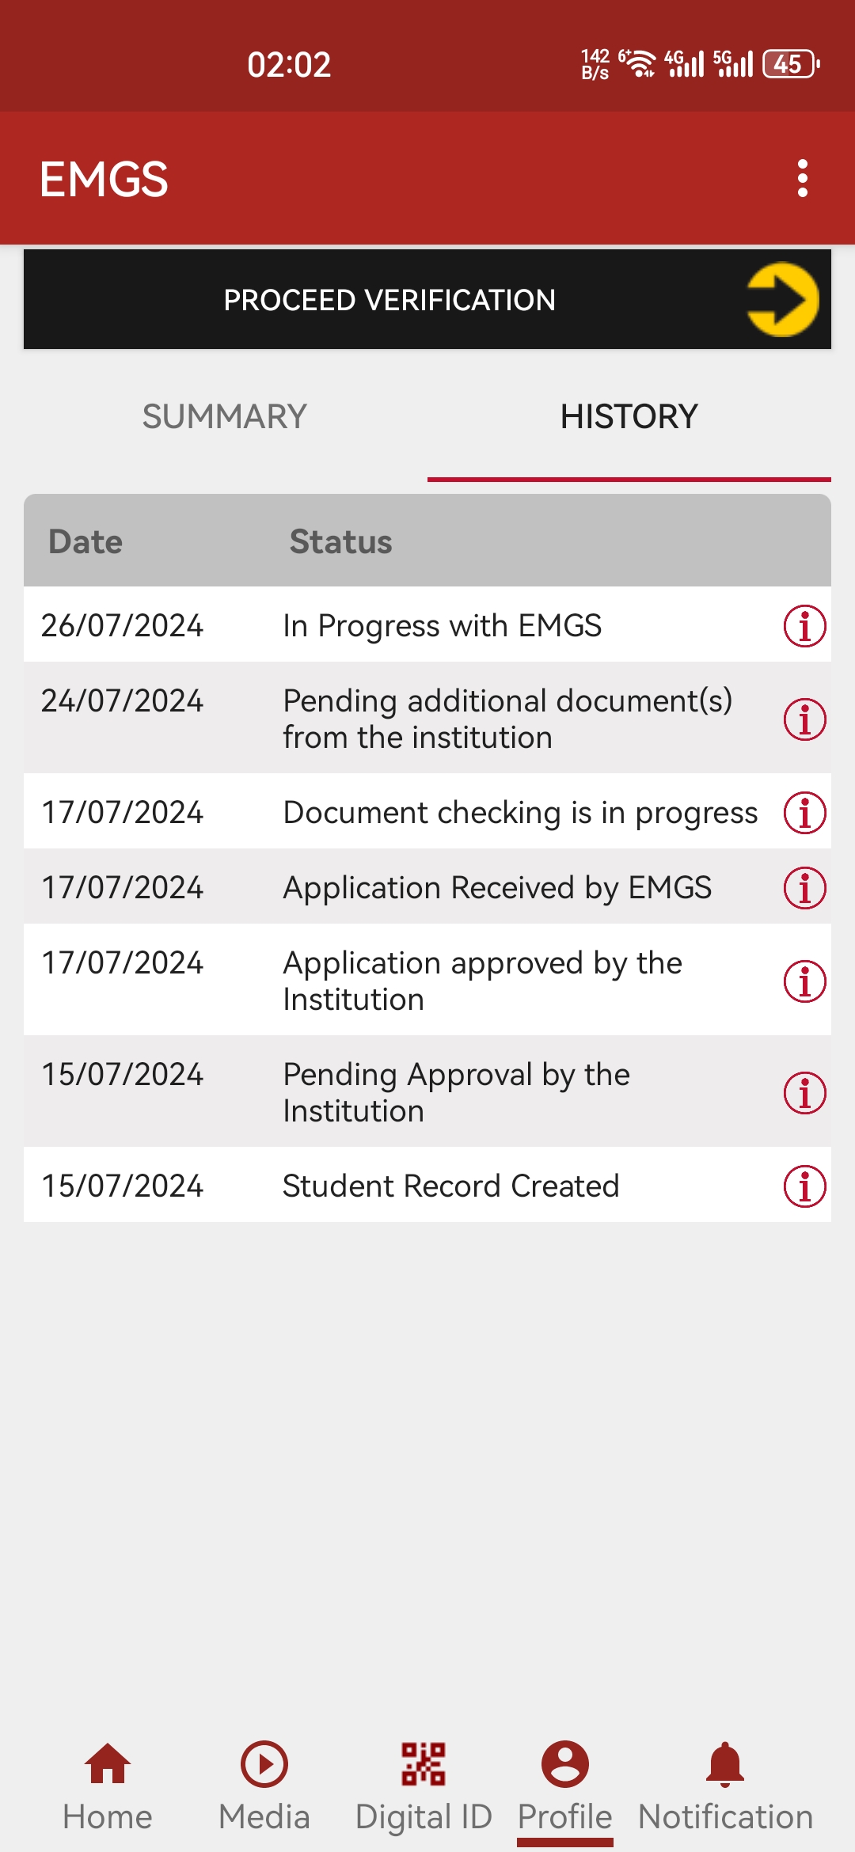Screen dimensions: 855x1852
Task: Tap the yellow arrow proceed icon
Action: point(782,299)
